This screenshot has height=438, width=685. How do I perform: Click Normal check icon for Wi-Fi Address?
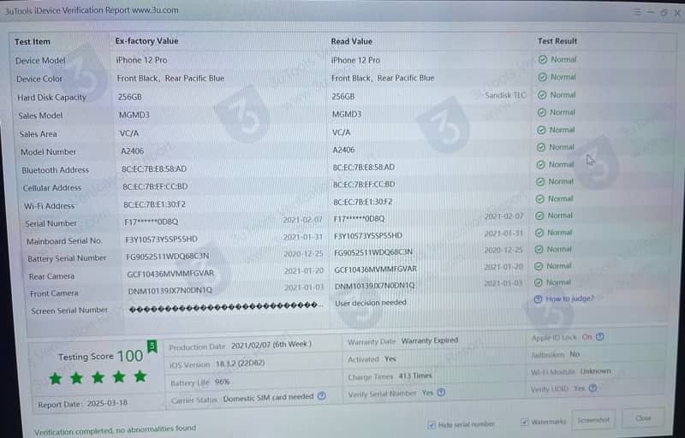(540, 199)
